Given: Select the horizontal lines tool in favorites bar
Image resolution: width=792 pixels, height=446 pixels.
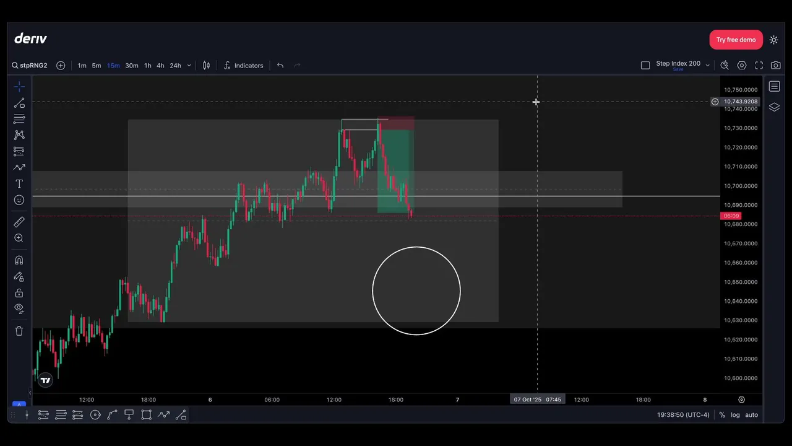Looking at the screenshot, I should point(61,415).
